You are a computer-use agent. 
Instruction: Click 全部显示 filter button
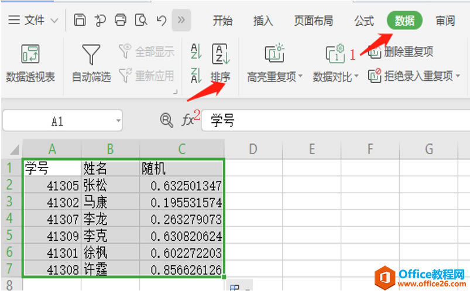pos(146,52)
